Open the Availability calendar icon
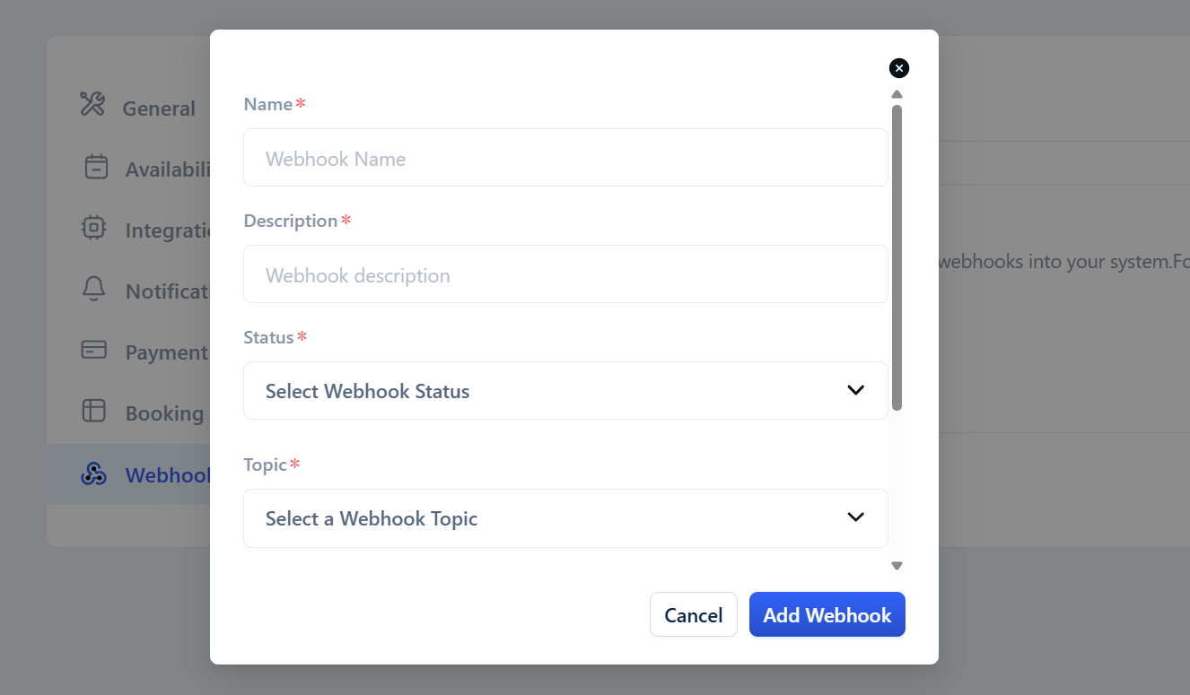 click(96, 167)
